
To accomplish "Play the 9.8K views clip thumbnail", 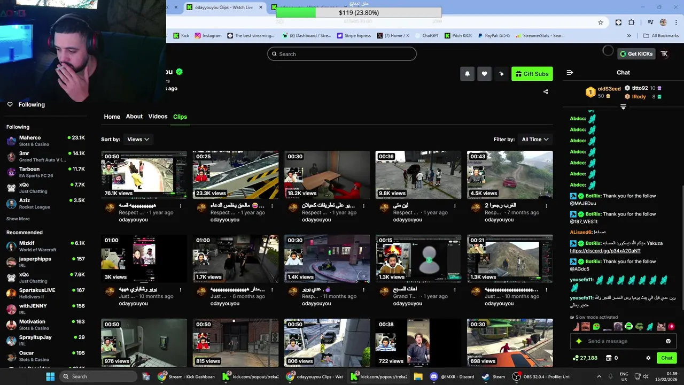I will (418, 175).
